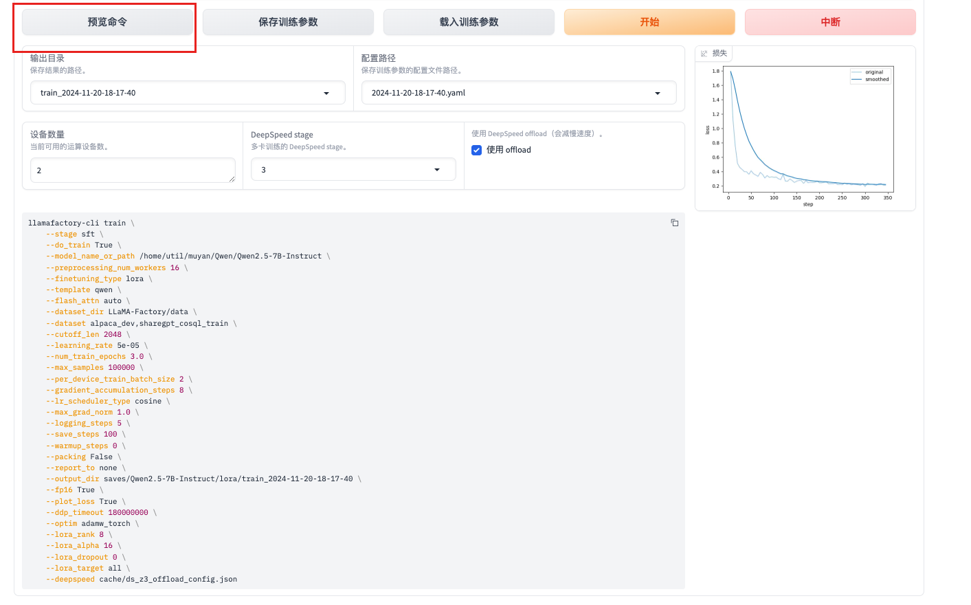
Task: Click the plot icon beside 损失 label
Action: [704, 54]
